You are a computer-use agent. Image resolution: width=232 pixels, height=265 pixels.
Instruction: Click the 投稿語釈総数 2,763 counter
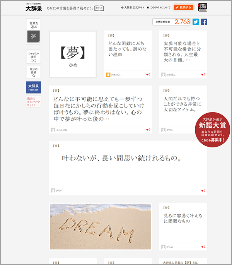click(172, 22)
